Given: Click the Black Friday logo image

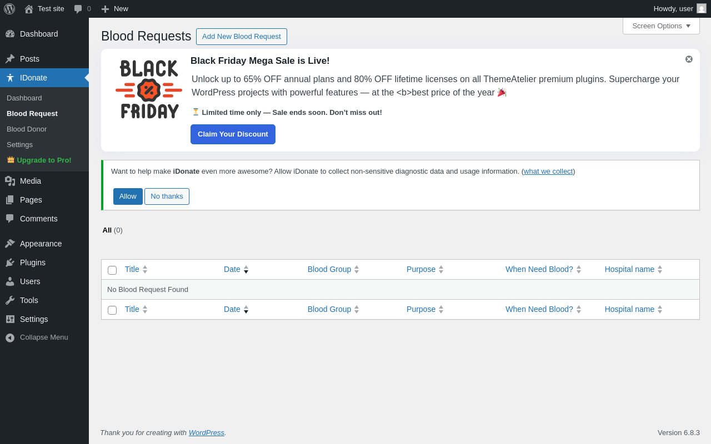Looking at the screenshot, I should (149, 89).
